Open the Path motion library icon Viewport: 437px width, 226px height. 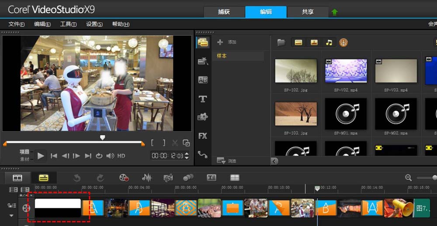pos(203,154)
